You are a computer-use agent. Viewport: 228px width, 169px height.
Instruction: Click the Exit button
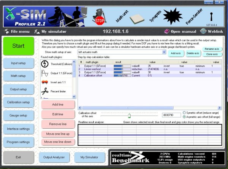pos(19,157)
